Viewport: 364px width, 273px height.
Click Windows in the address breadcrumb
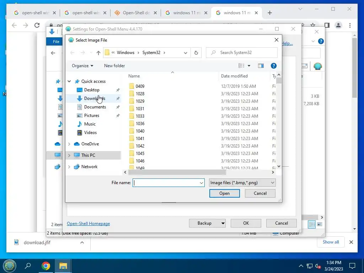pyautogui.click(x=125, y=53)
